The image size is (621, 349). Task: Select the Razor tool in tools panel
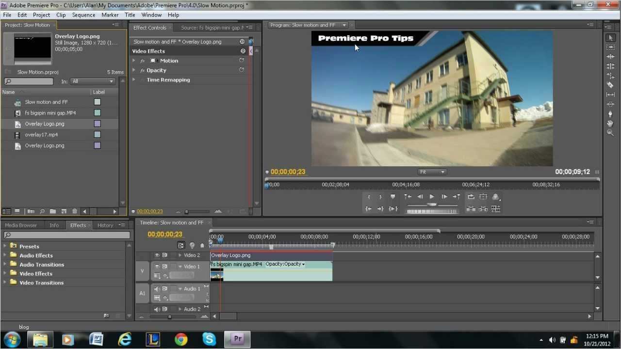[610, 85]
